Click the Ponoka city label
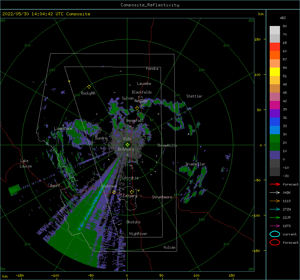This screenshot has width=300, height=280. (152, 69)
